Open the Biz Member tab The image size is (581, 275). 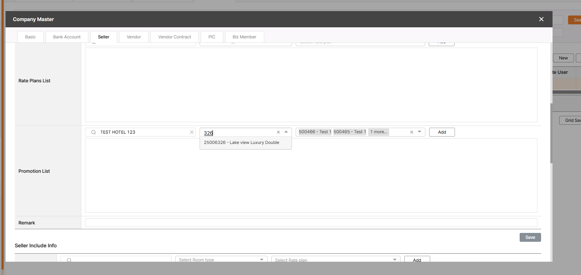244,37
